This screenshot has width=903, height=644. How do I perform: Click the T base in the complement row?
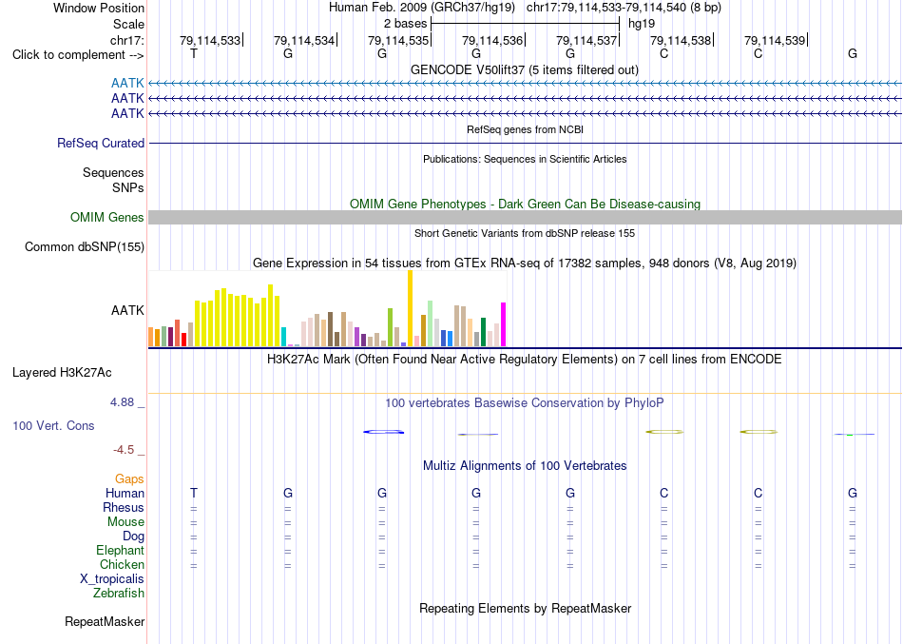194,53
